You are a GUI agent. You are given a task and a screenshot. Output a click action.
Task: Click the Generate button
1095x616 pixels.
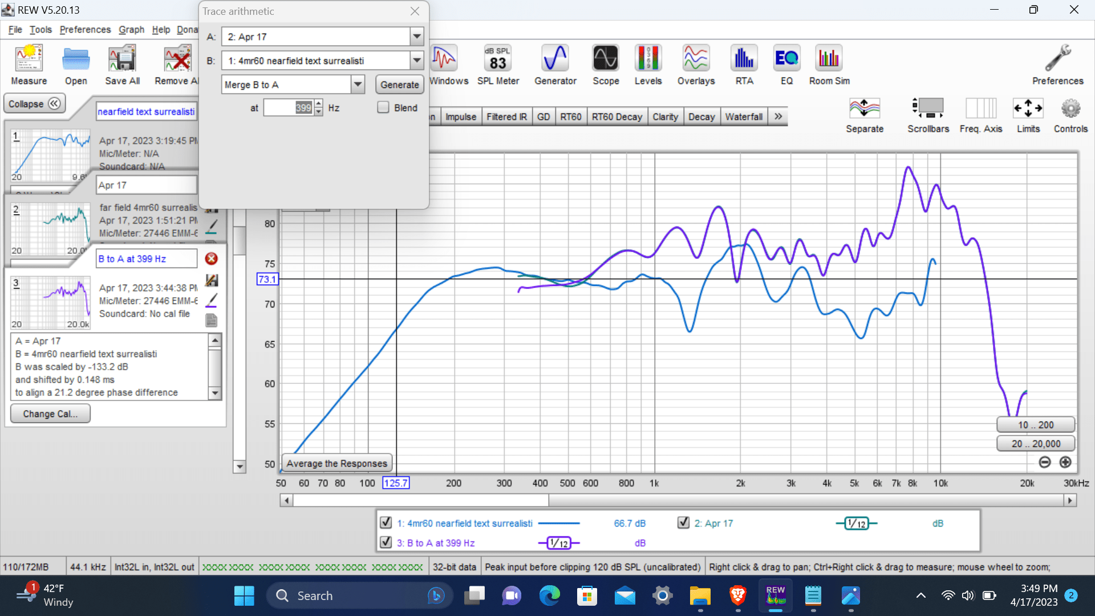(399, 84)
